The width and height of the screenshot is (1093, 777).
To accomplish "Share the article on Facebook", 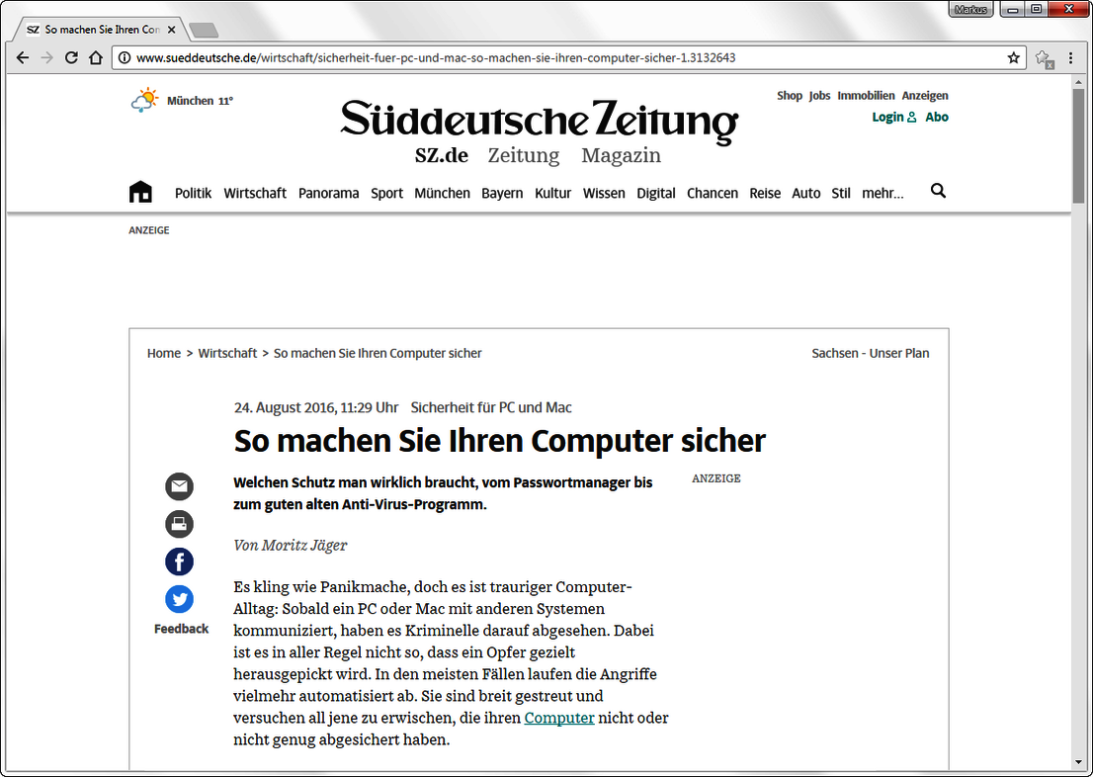I will tap(179, 561).
